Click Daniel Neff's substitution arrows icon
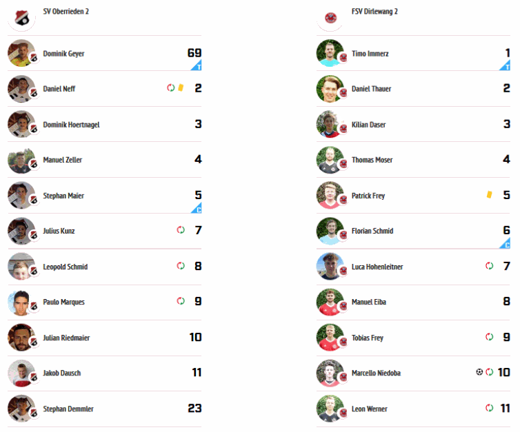Screen dimensions: 520x432 click(x=171, y=88)
